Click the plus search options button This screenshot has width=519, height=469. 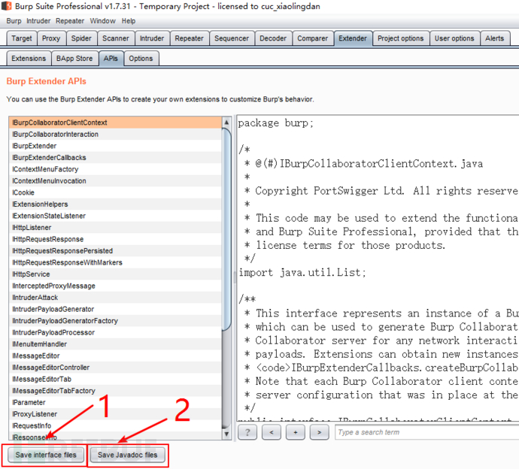click(296, 432)
